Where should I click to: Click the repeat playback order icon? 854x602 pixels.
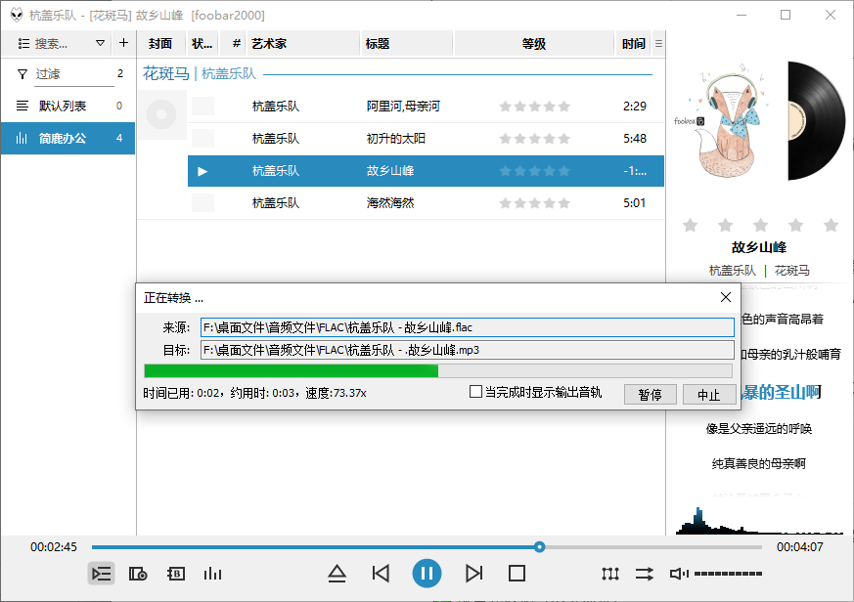645,574
